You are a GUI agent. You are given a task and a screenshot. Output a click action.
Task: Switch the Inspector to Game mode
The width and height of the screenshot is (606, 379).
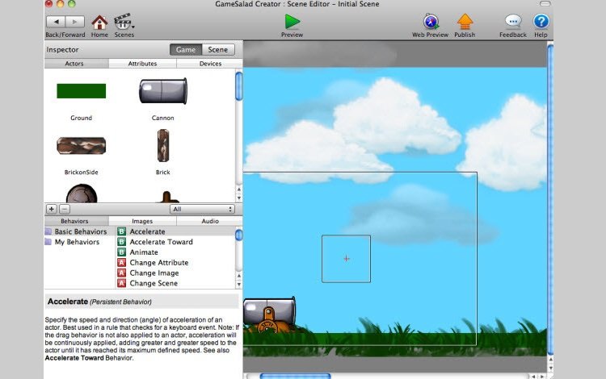click(186, 49)
